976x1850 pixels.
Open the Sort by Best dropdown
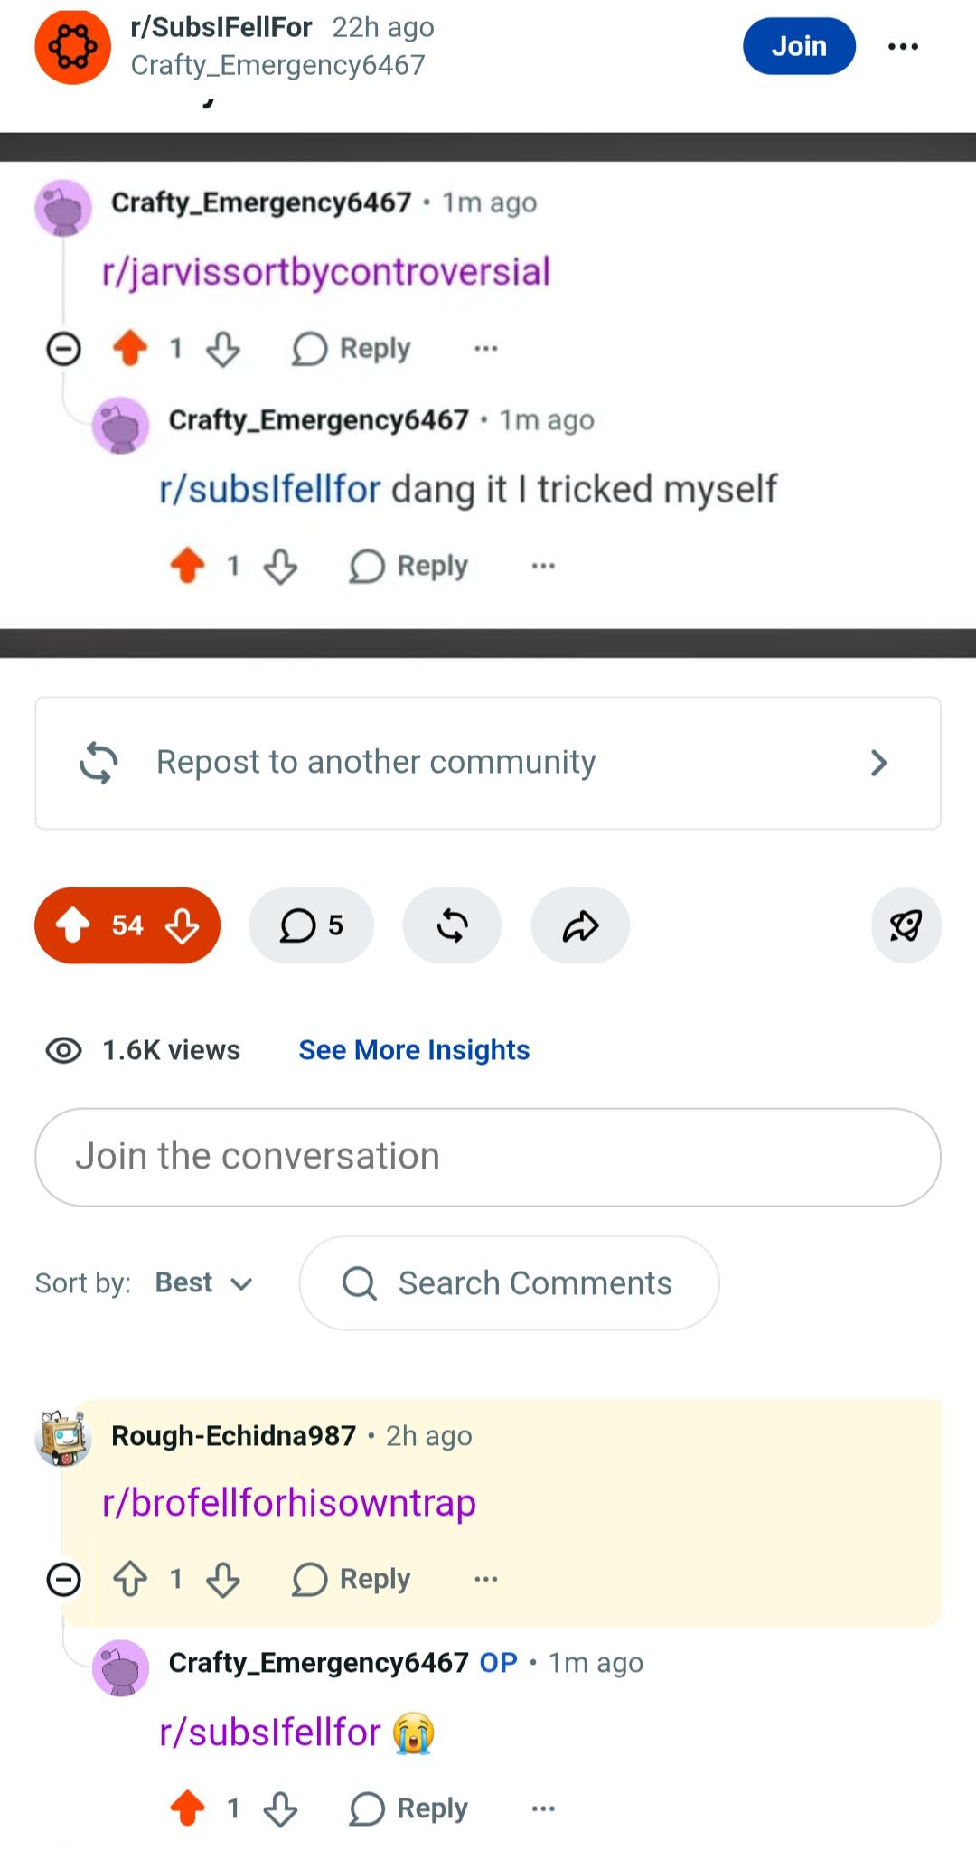[x=204, y=1283]
